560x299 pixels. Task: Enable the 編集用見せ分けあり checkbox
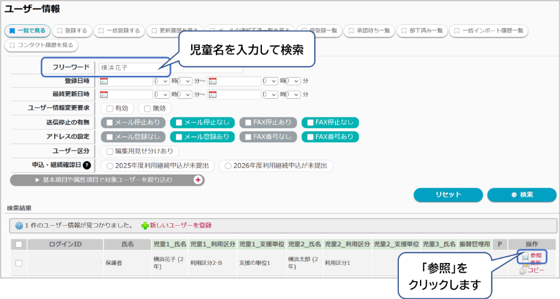coord(110,151)
